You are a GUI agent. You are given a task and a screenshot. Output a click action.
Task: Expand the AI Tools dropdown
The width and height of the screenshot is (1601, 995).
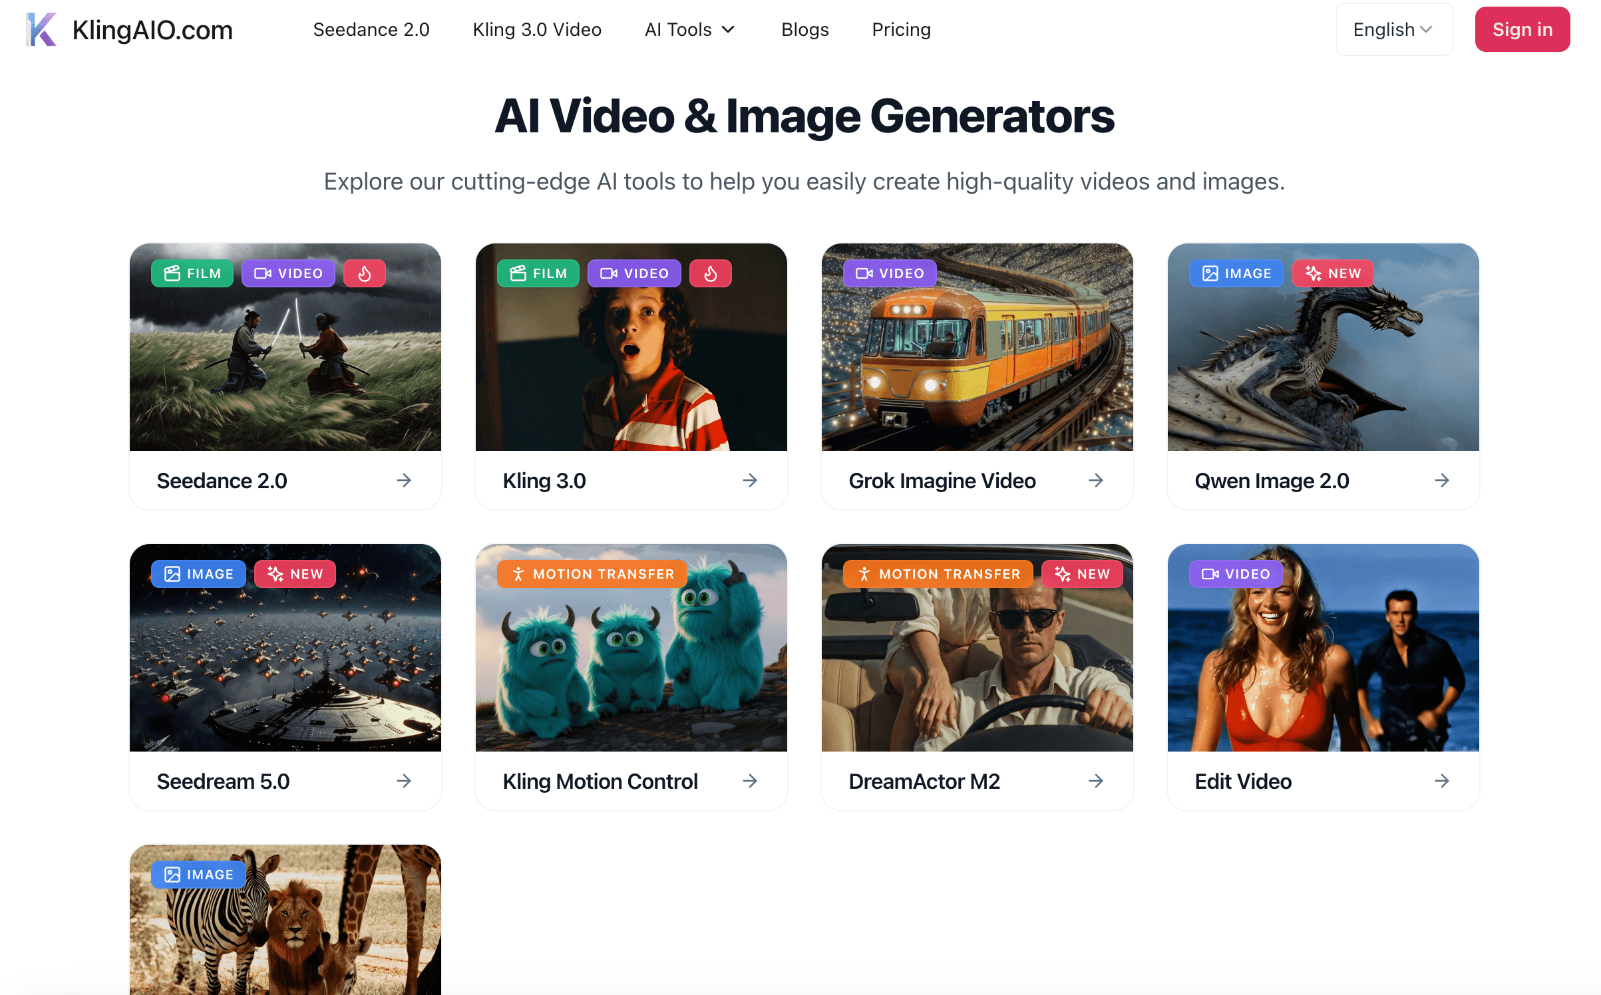coord(689,29)
